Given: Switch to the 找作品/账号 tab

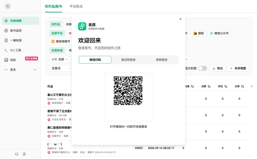Looking at the screenshot, I should [x=54, y=6].
